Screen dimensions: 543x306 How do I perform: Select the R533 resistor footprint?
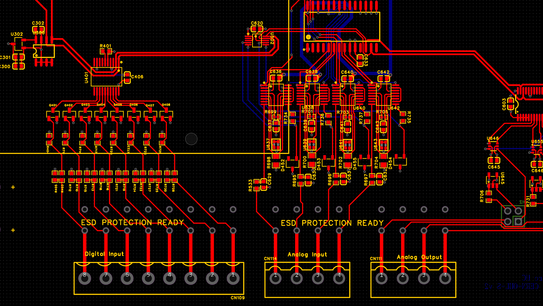tap(256, 185)
